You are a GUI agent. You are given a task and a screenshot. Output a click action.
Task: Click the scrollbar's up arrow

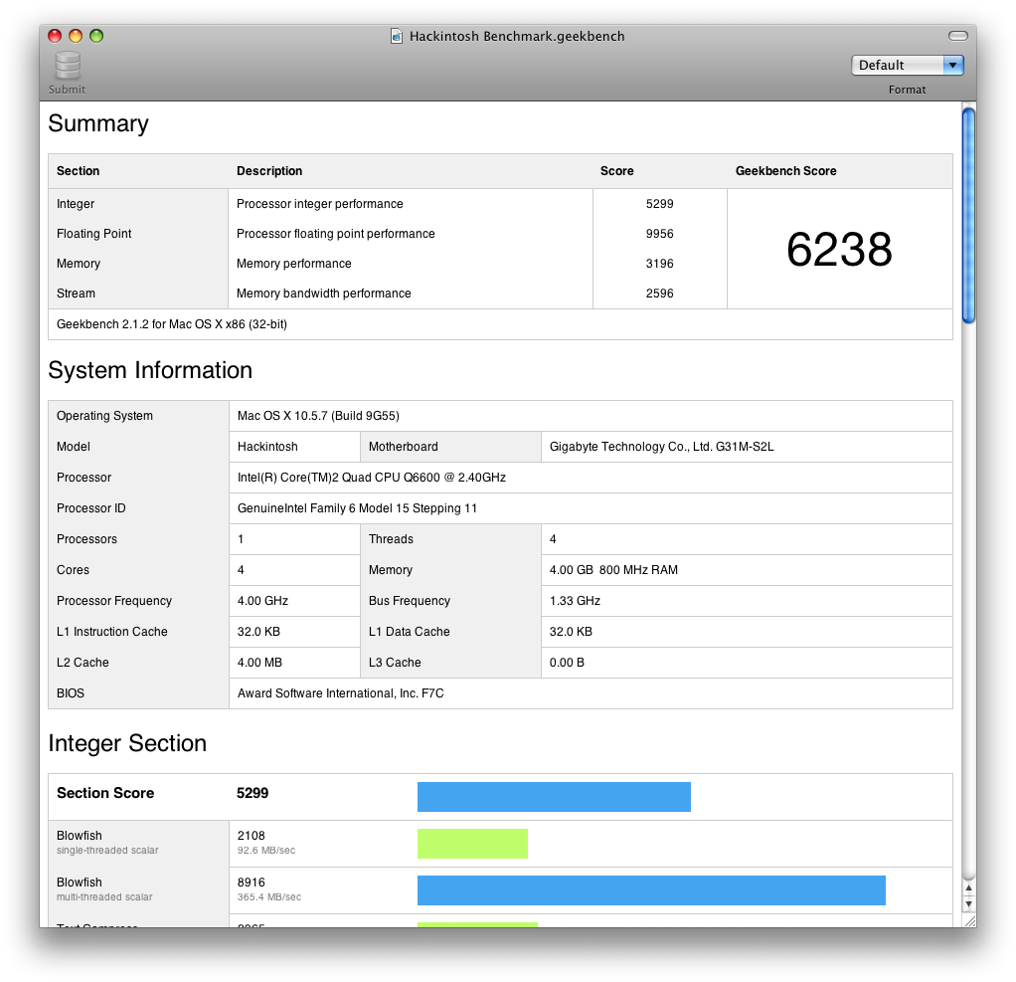click(969, 886)
